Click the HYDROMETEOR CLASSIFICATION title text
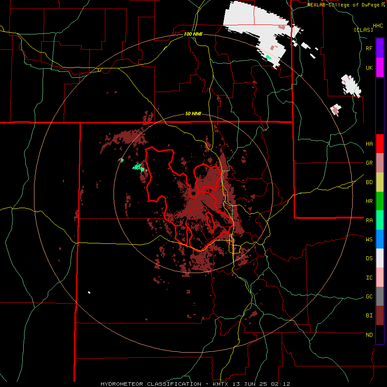The height and width of the screenshot is (387, 387). click(x=151, y=384)
